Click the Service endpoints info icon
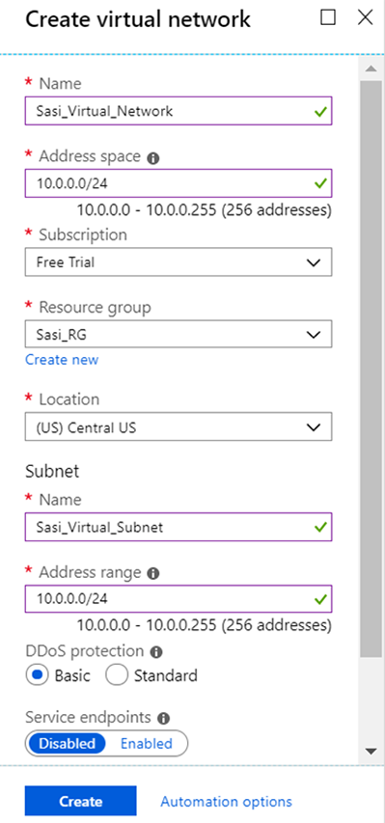 (x=163, y=719)
